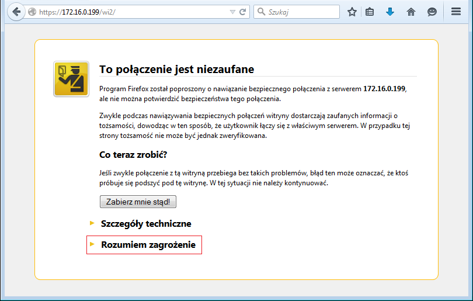Show bookmarks list icon

[370, 12]
